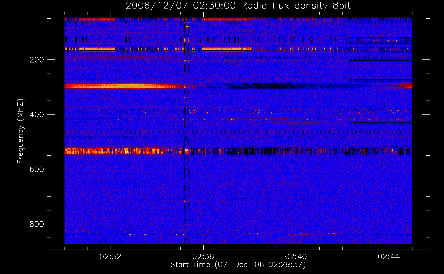Click the "200" frequency tick label

coord(37,60)
